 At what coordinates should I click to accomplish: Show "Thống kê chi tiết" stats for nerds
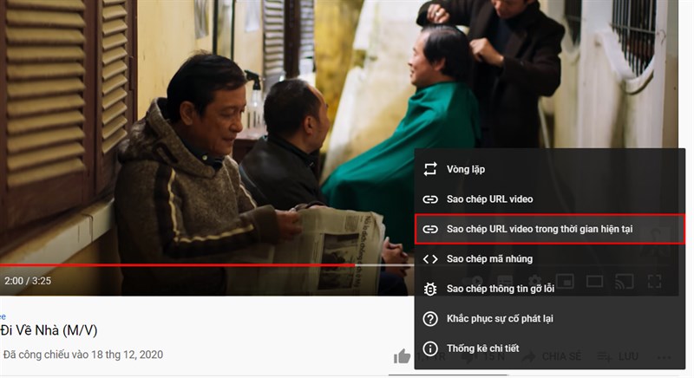tap(549, 349)
